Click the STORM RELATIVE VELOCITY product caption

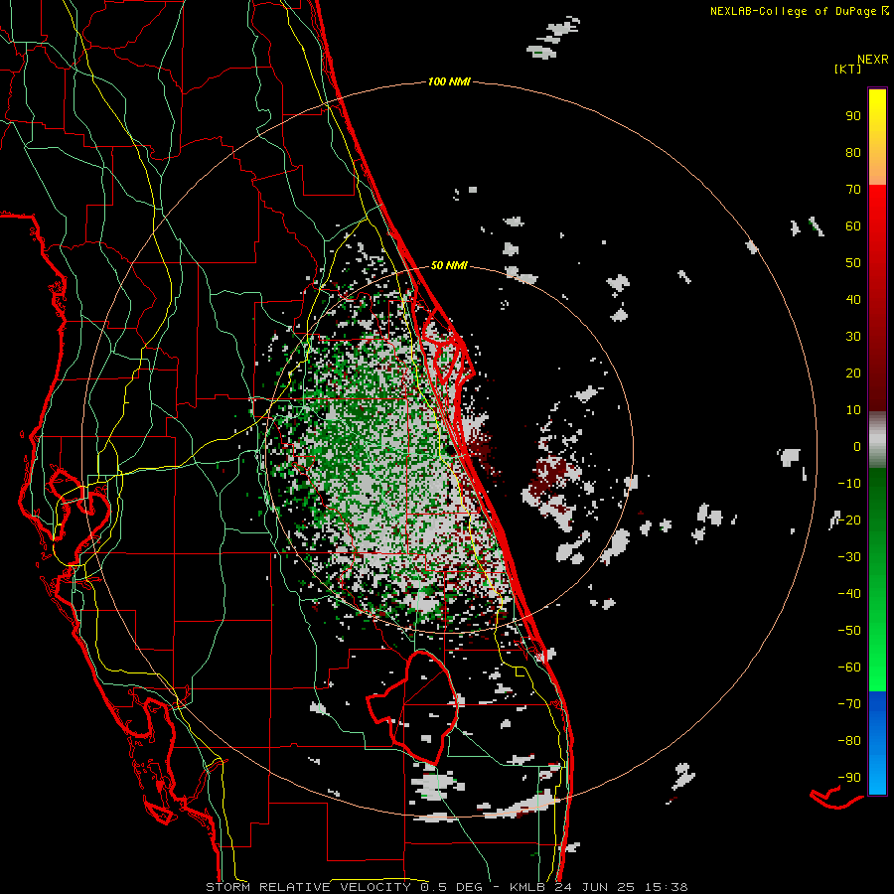coord(309,887)
